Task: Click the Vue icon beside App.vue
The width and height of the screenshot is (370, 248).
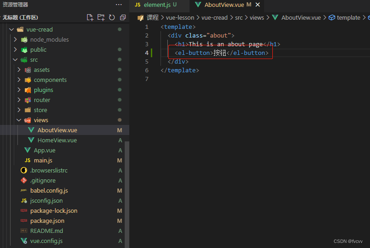Action: pyautogui.click(x=28, y=150)
